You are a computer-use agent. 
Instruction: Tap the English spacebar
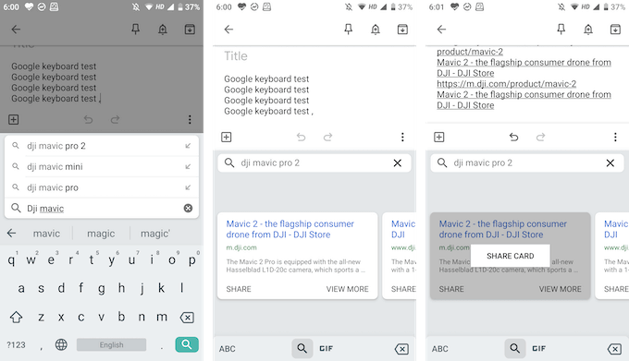[112, 344]
